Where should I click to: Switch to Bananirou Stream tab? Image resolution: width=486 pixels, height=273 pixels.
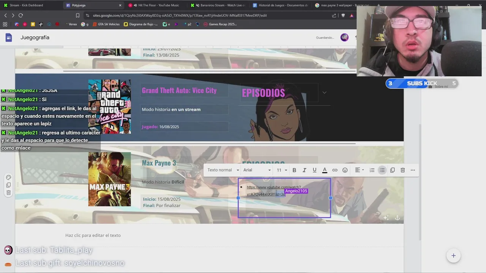[218, 5]
